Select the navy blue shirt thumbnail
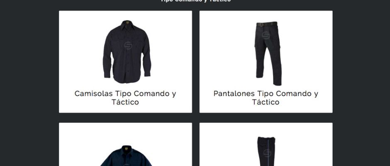 click(x=126, y=156)
